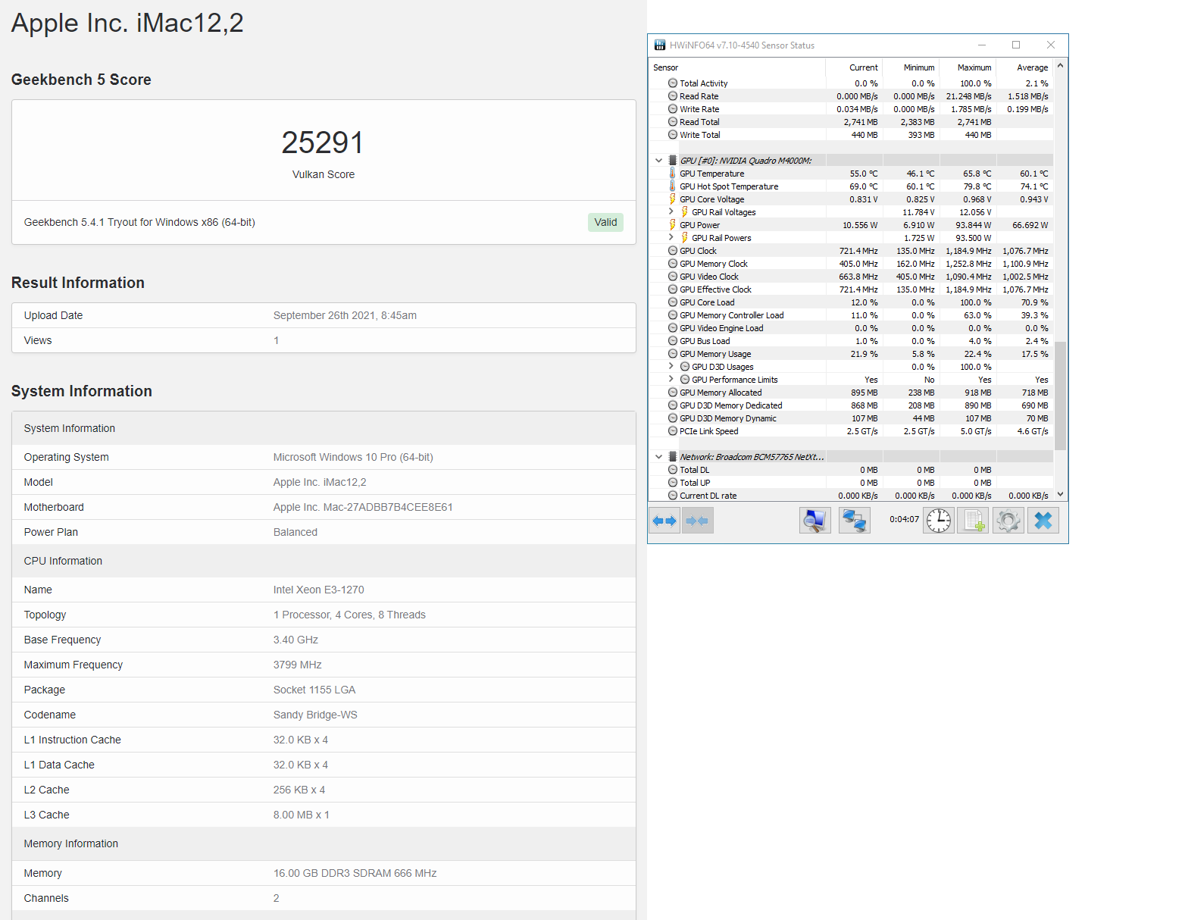This screenshot has height=920, width=1185.
Task: Click the Socket 1155 LGA value
Action: (314, 690)
